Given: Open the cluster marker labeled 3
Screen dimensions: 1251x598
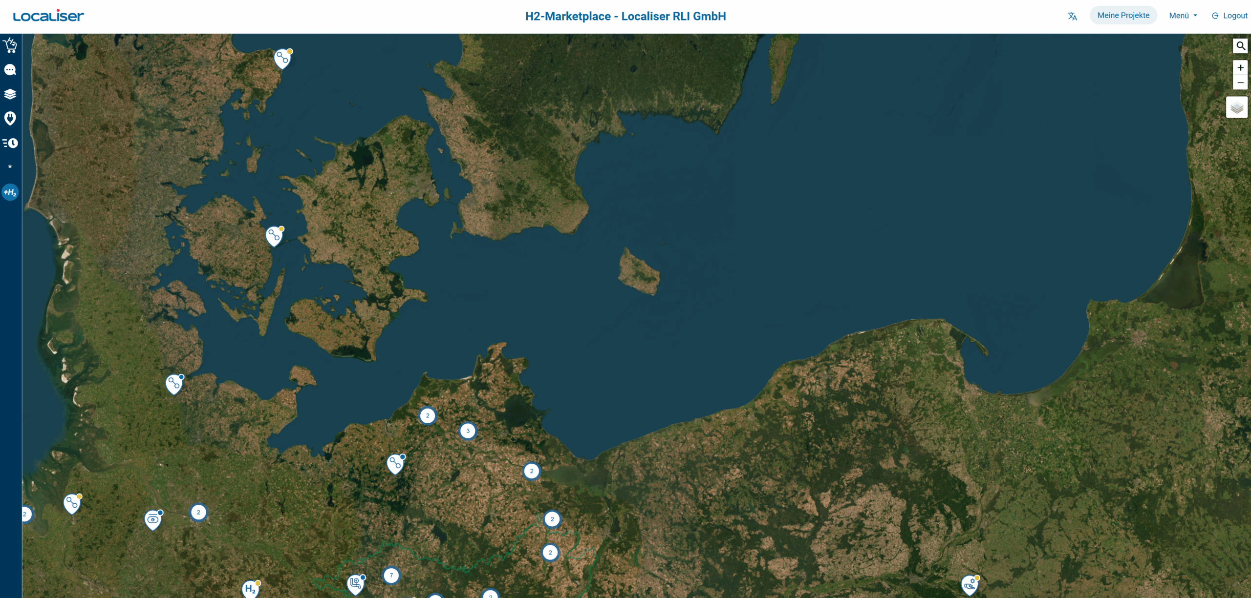Looking at the screenshot, I should [468, 431].
